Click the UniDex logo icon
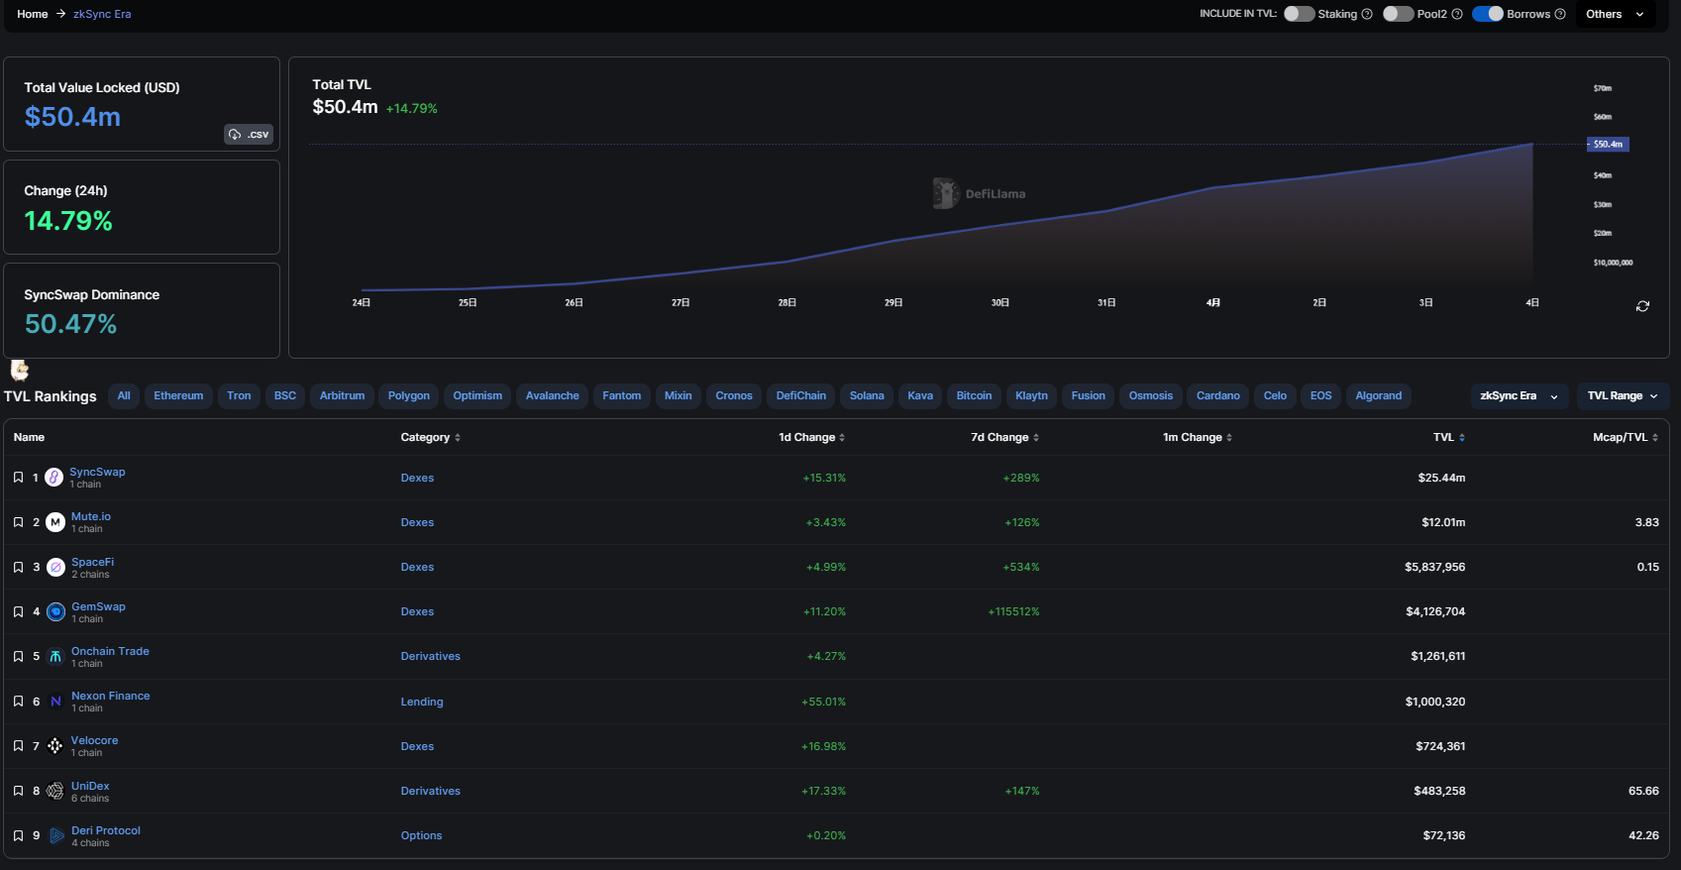This screenshot has width=1681, height=870. (55, 791)
